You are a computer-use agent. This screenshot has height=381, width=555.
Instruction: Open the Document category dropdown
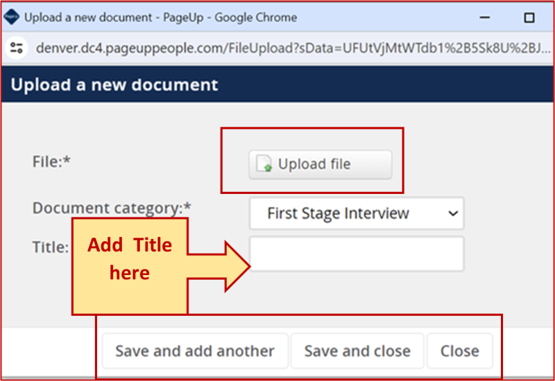(357, 213)
